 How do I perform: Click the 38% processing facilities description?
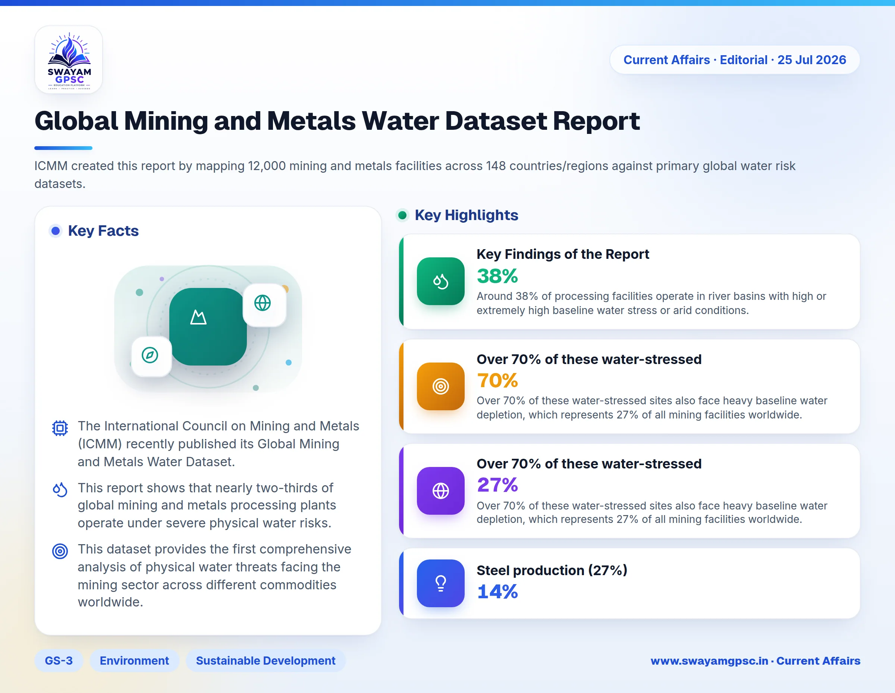tap(651, 303)
